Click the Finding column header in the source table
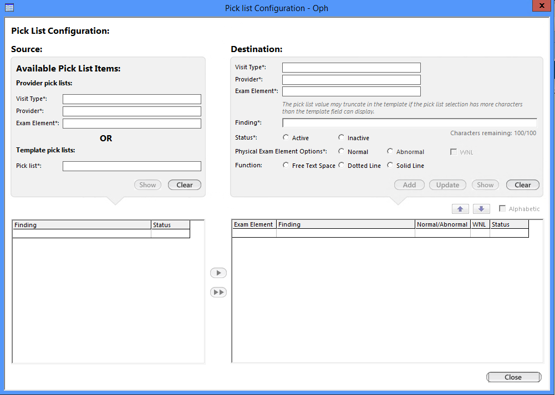The width and height of the screenshot is (555, 395). point(82,225)
